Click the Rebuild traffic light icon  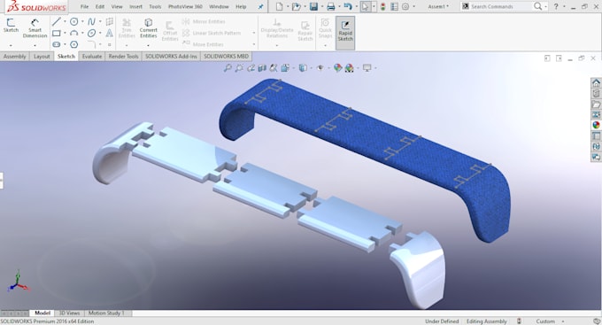click(x=382, y=6)
